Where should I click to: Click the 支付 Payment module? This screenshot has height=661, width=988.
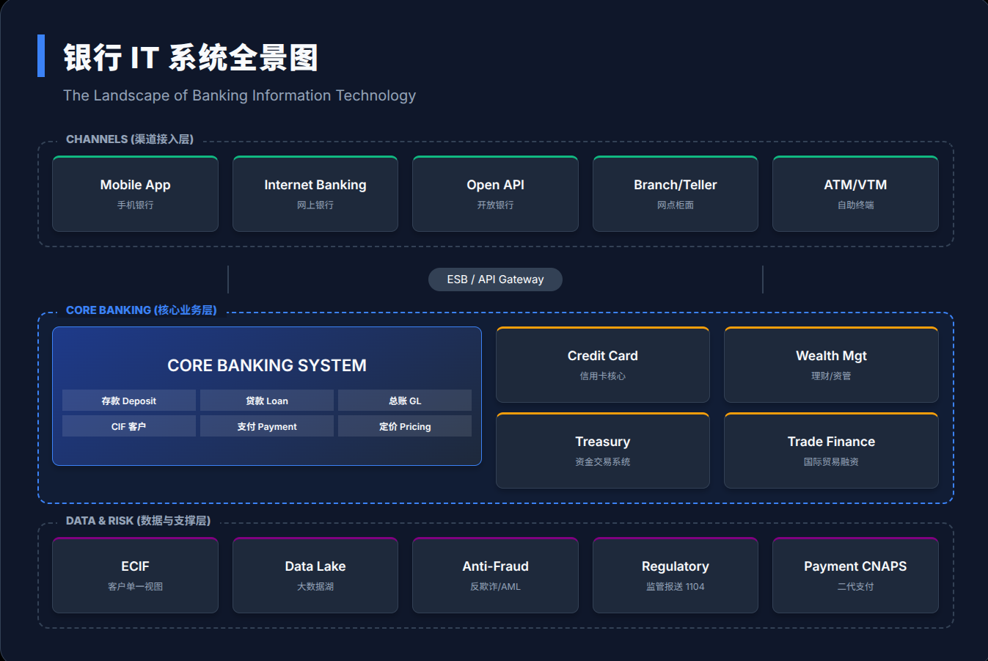click(x=267, y=426)
